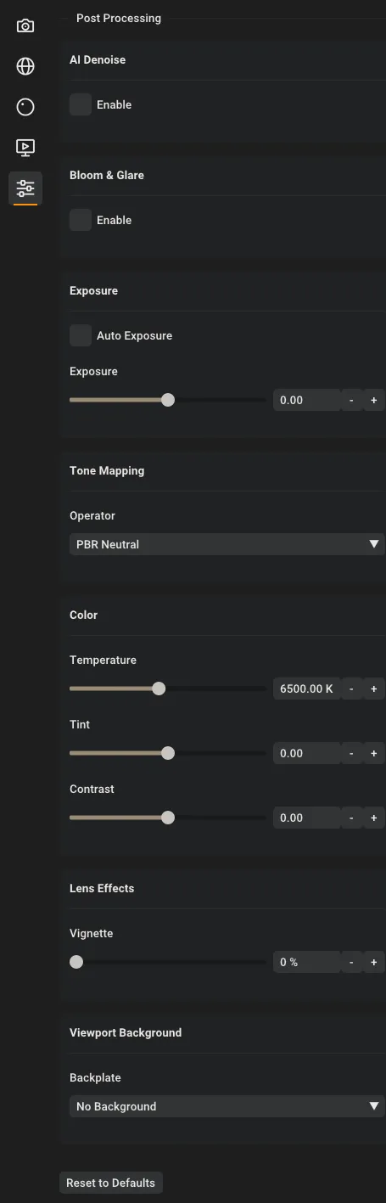
Task: Decrease Exposure with the minus button
Action: [x=351, y=400]
